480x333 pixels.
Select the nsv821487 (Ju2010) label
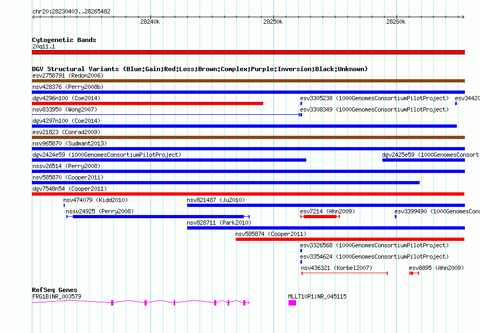(216, 200)
